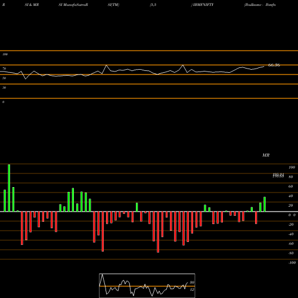Screen dimensions: 298x298
Task: Click the '-80' label on MR axis
Action: pyautogui.click(x=291, y=253)
